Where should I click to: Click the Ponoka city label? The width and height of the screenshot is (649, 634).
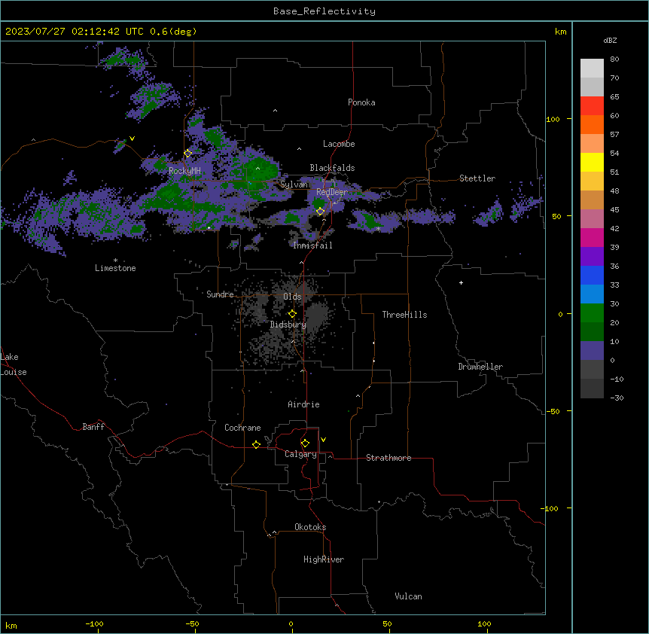tap(361, 102)
